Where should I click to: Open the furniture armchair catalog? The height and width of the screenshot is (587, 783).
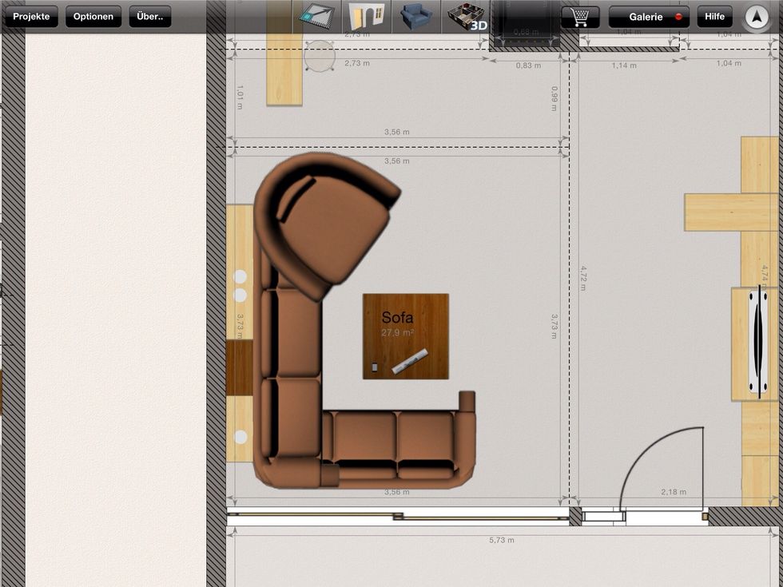(x=415, y=16)
